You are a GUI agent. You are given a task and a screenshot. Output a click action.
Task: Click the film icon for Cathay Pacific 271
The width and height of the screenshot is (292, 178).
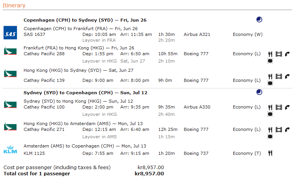click(x=279, y=130)
